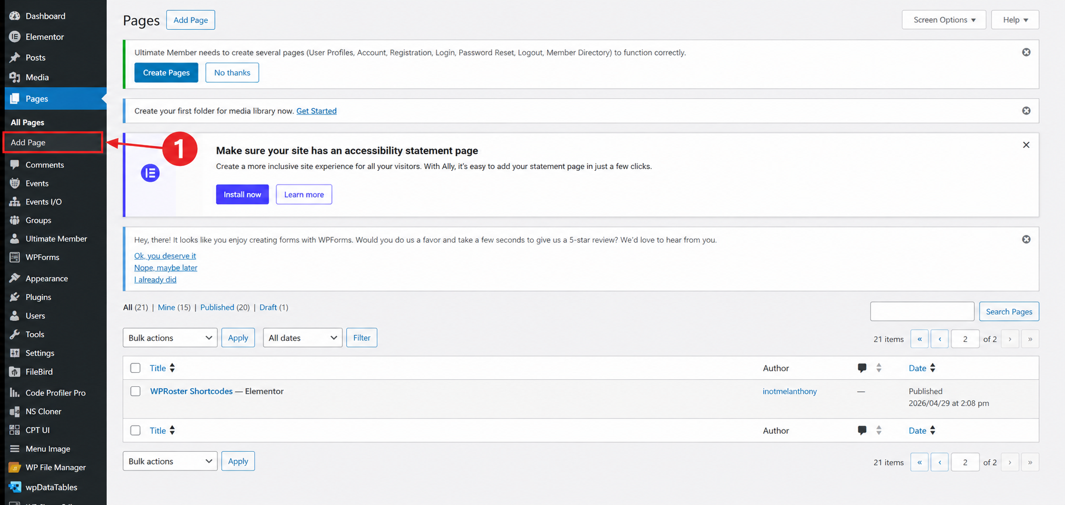Decline with the No thanks button
The width and height of the screenshot is (1065, 505).
232,73
